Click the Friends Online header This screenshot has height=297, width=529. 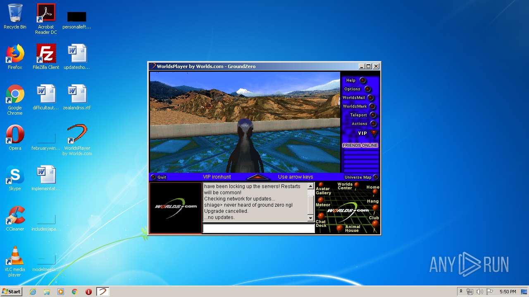[x=360, y=146]
